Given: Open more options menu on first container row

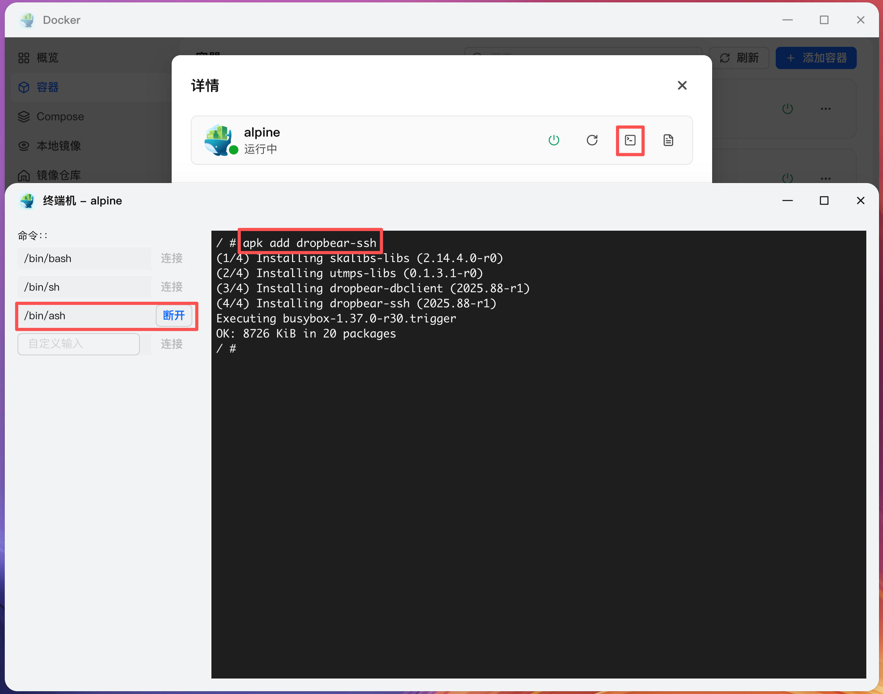Looking at the screenshot, I should click(825, 108).
